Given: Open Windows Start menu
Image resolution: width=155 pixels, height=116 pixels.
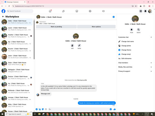Looking at the screenshot, I should point(2,114).
